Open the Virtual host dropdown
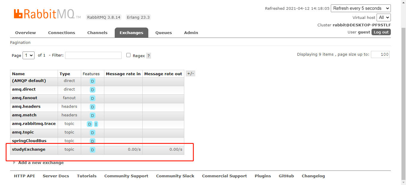This screenshot has width=406, height=185. pyautogui.click(x=384, y=17)
